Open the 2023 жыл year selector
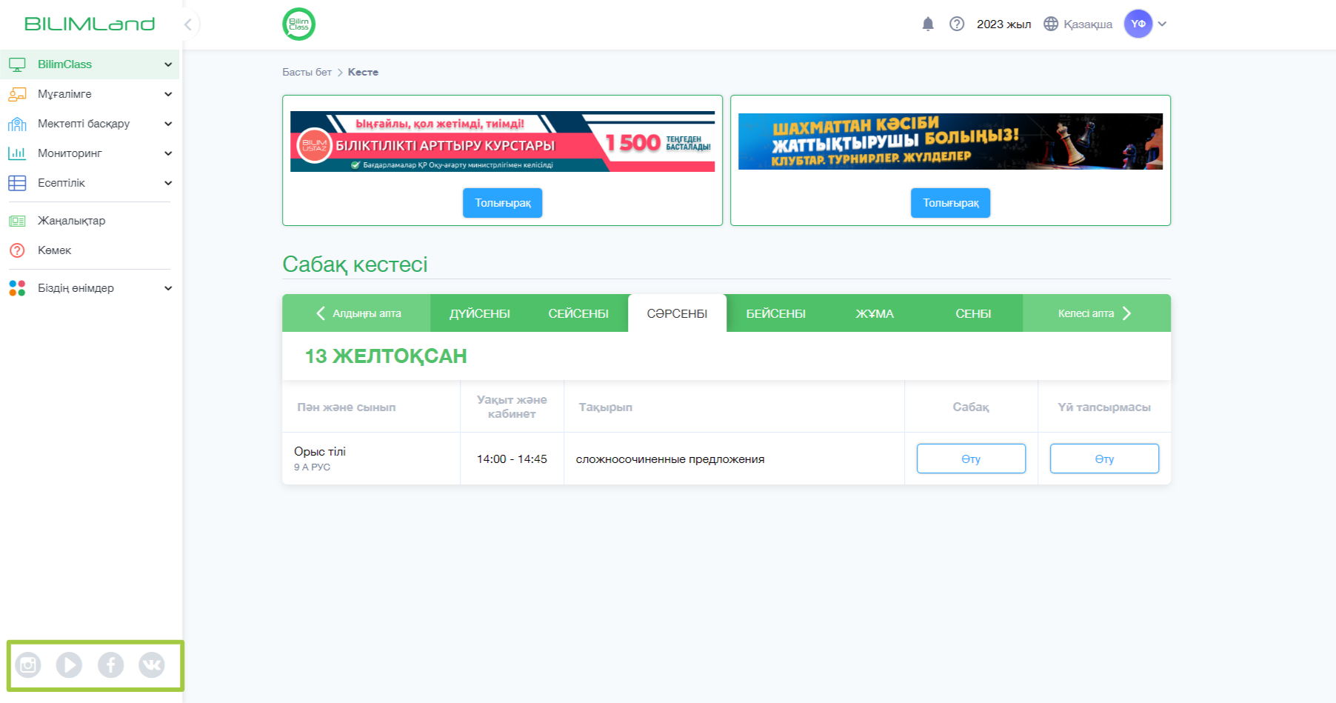1336x703 pixels. point(1003,24)
